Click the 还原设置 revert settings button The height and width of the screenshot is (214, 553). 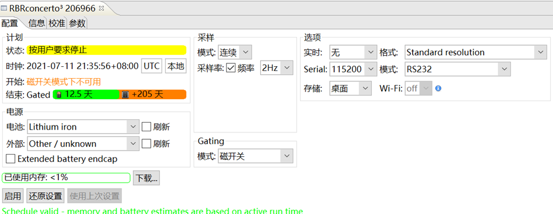pos(45,196)
